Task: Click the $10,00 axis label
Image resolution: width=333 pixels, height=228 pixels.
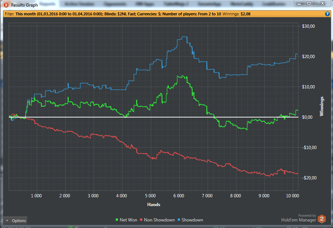Action: (308, 87)
